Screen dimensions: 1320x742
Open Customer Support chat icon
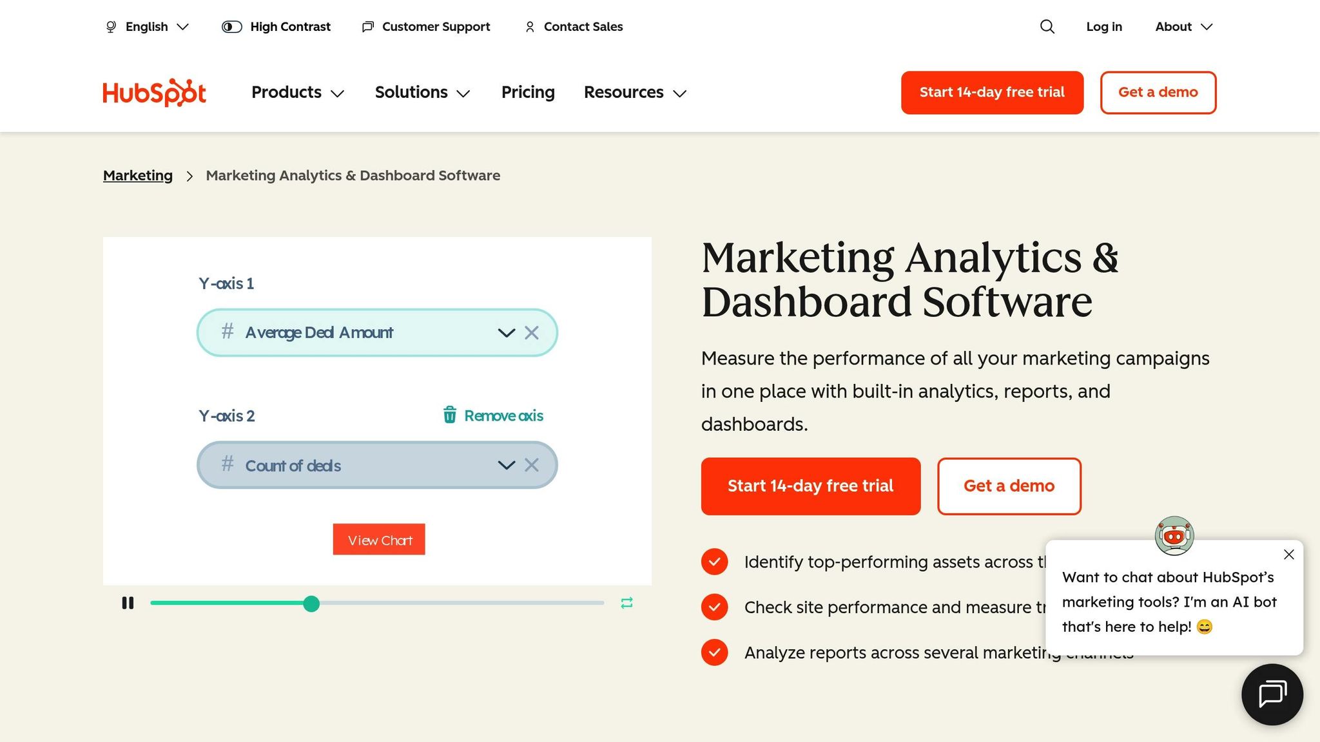[368, 26]
